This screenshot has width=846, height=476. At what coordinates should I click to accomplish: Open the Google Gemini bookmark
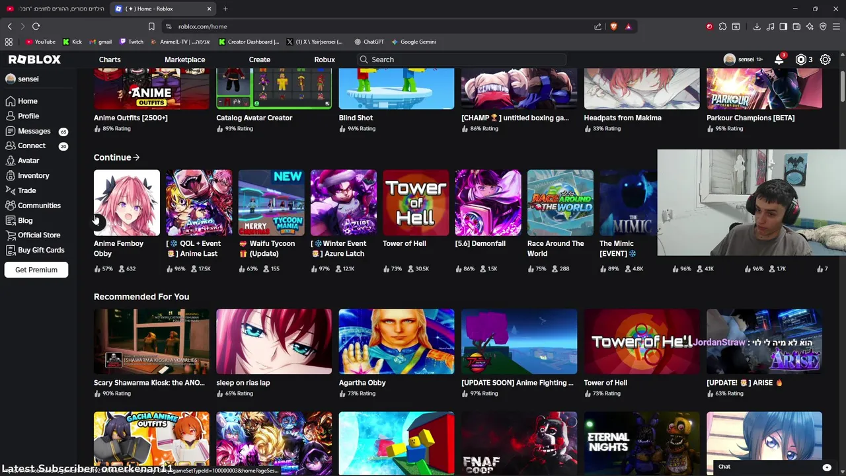click(413, 42)
